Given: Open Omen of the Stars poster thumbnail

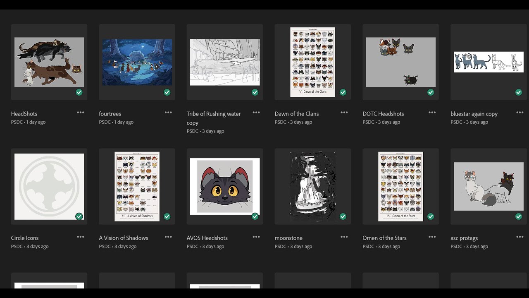Looking at the screenshot, I should [401, 187].
